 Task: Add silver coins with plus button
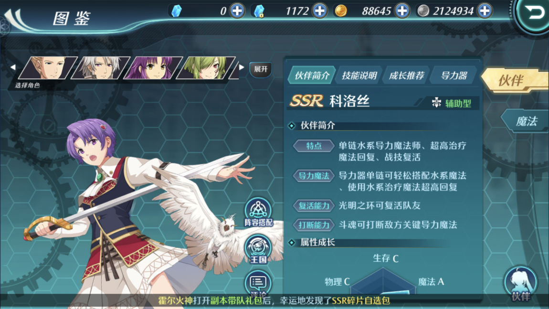pyautogui.click(x=485, y=11)
